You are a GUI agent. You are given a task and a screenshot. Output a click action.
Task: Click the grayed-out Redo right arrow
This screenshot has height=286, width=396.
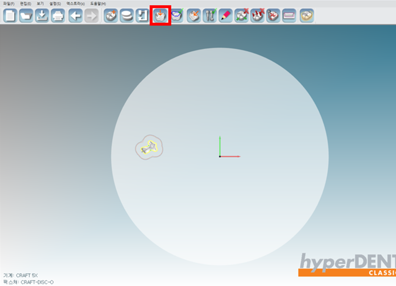91,16
